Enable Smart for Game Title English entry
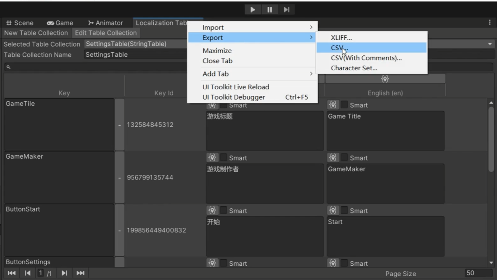Screen dimensions: 497x280 coord(344,105)
